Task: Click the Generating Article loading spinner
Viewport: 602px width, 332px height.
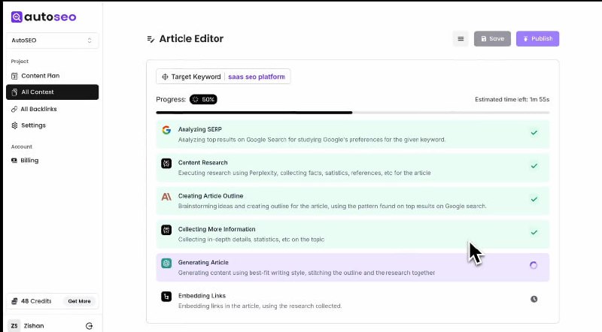Action: click(534, 265)
